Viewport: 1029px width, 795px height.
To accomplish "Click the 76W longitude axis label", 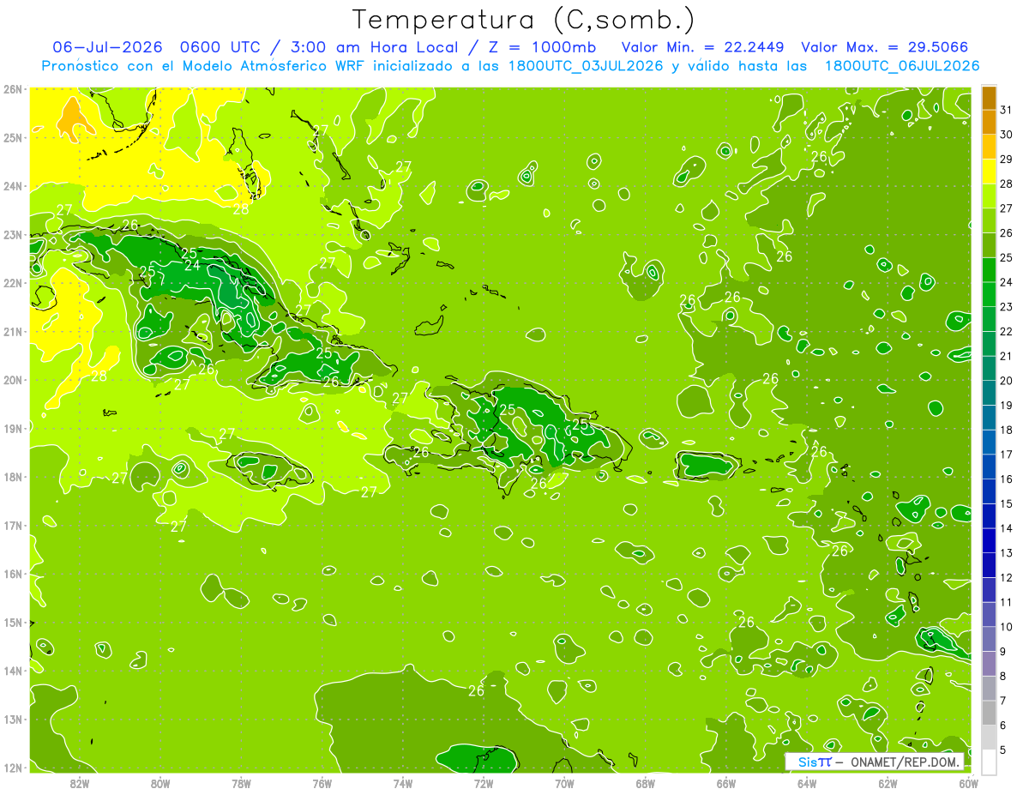I will [x=322, y=783].
